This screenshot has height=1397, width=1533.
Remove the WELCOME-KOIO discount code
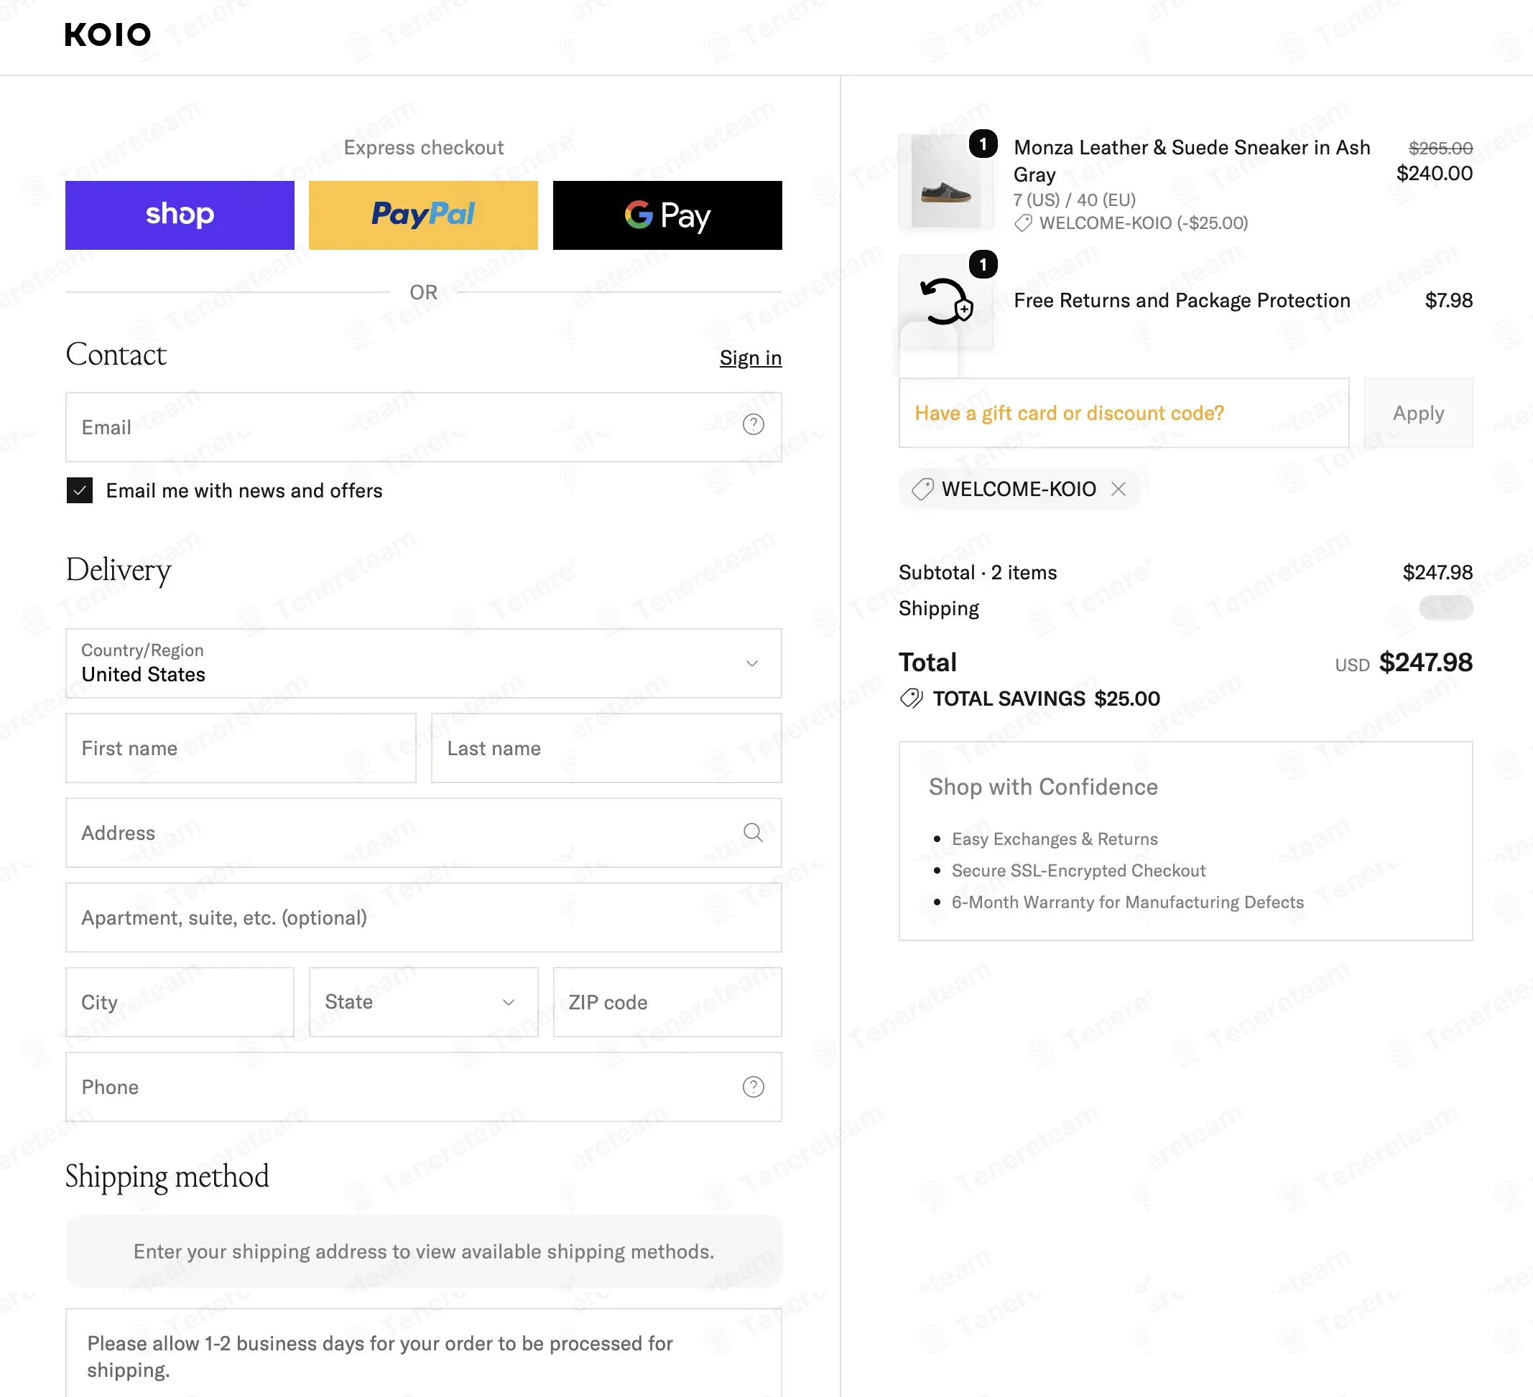pyautogui.click(x=1118, y=489)
